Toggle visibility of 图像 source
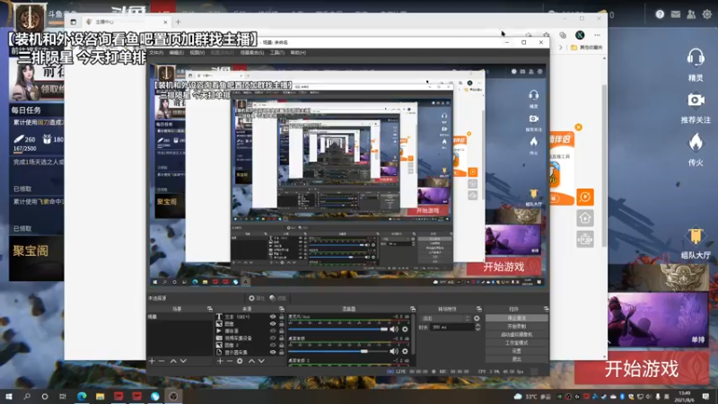718x404 pixels. click(273, 324)
